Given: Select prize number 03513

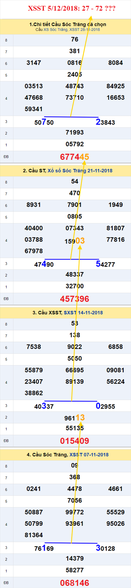Looking at the screenshot, I should pos(34,86).
